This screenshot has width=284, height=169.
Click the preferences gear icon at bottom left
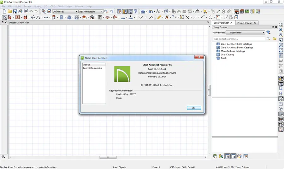coord(3,157)
